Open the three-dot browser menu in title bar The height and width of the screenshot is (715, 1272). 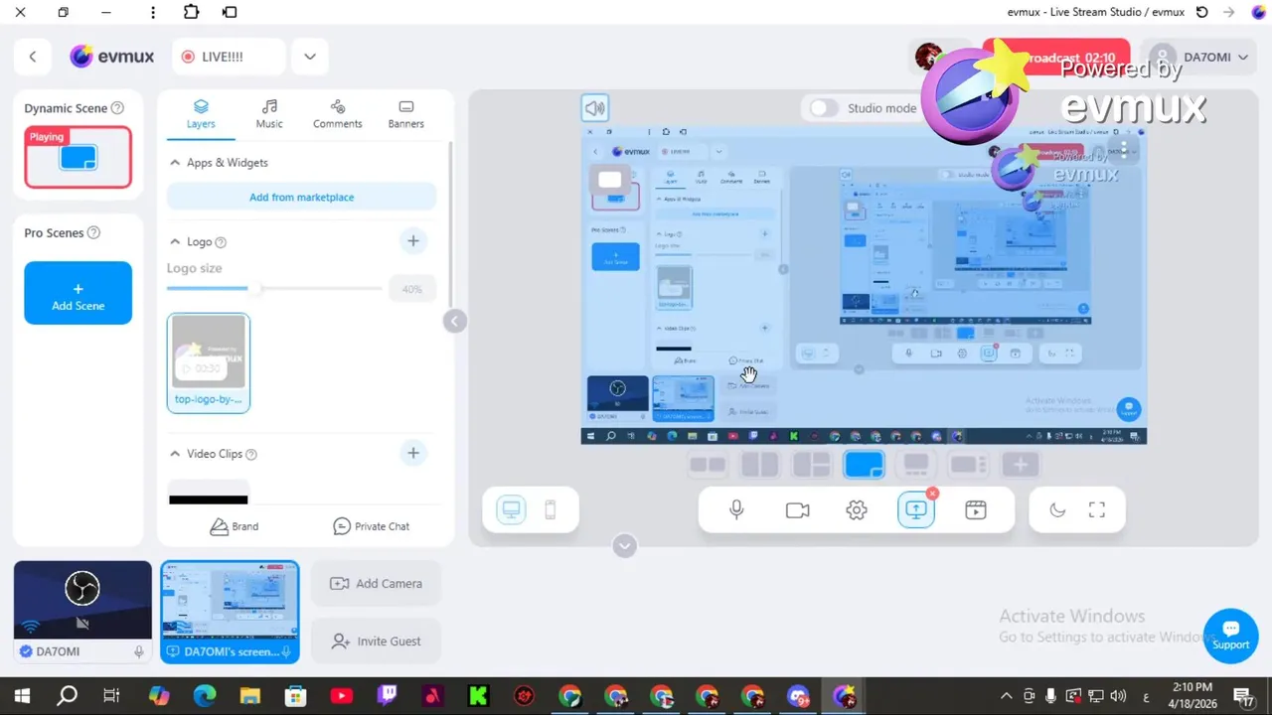[152, 12]
